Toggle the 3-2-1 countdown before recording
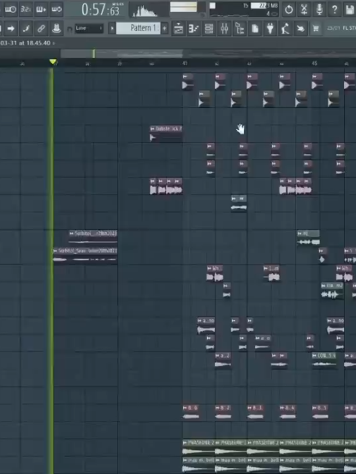This screenshot has width=356, height=474. pos(26,9)
